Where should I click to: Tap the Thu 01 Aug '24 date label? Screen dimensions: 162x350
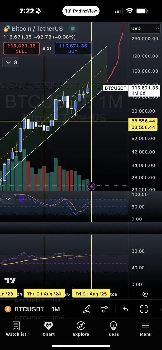point(44,294)
